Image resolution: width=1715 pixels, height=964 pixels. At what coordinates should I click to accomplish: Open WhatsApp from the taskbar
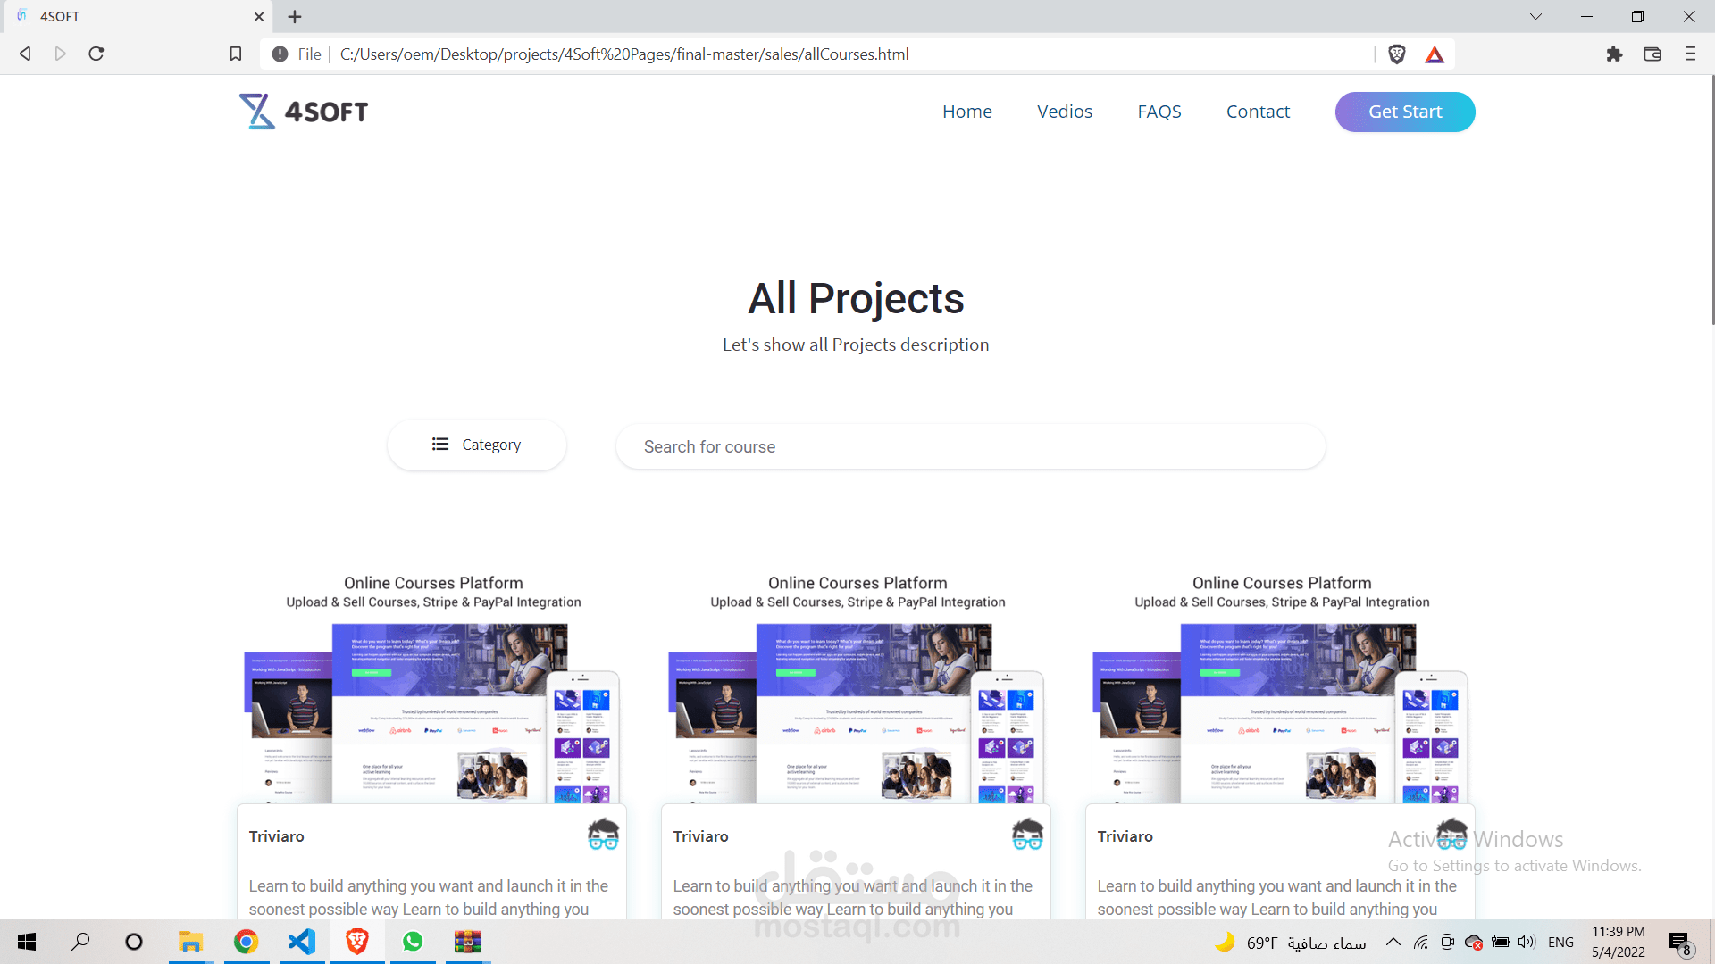pos(413,942)
